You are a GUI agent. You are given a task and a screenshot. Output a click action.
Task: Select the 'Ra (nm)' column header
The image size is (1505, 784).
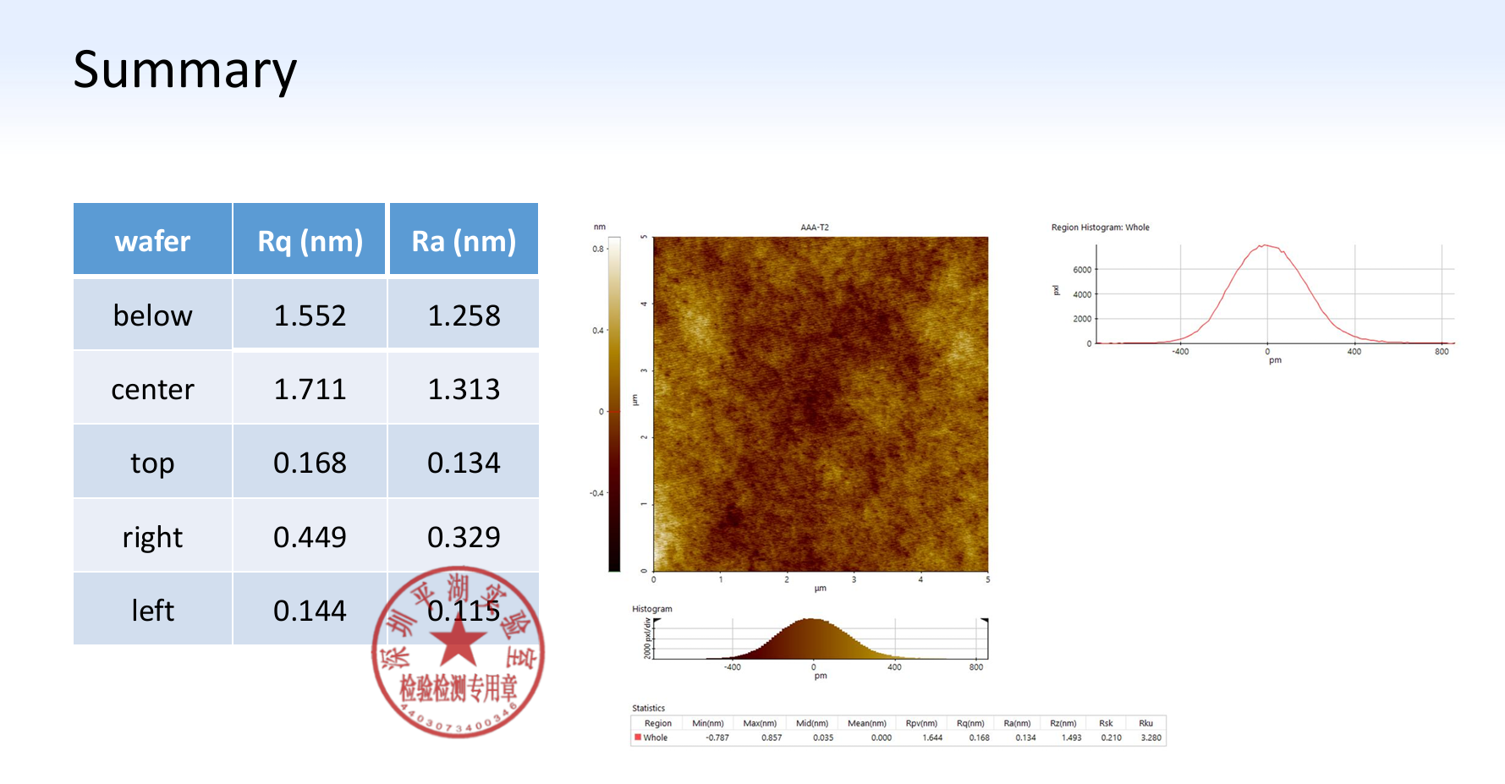[464, 240]
